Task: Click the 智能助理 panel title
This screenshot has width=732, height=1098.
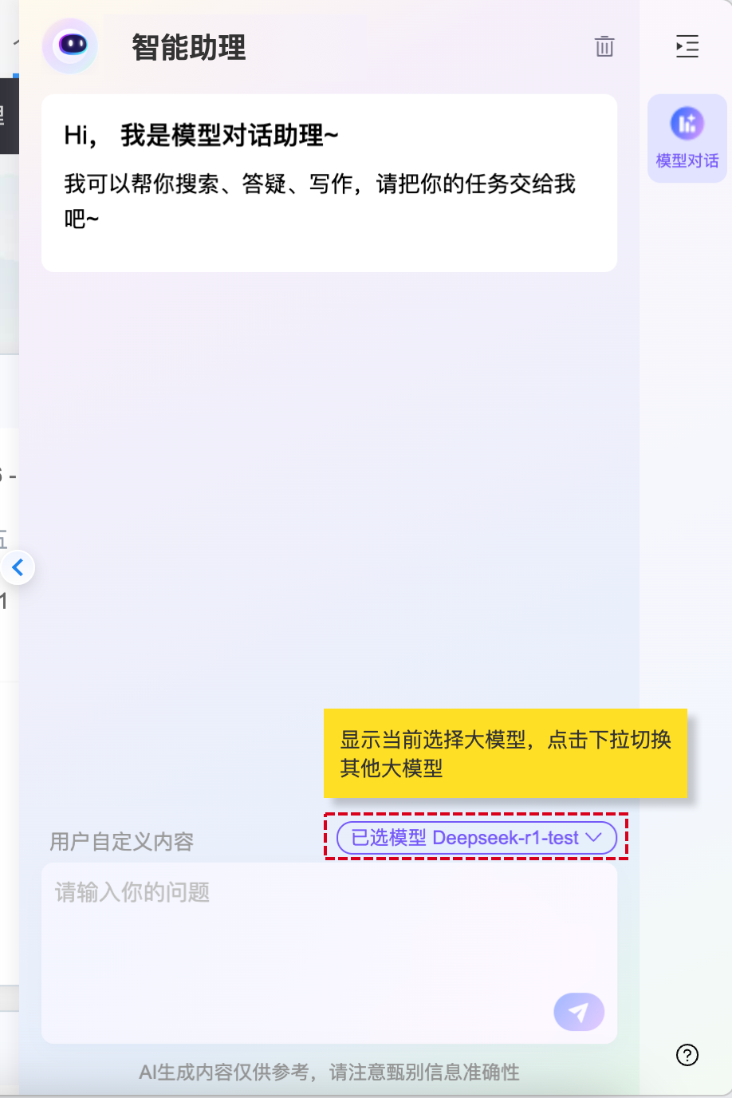Action: [189, 48]
